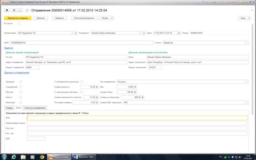Open the Контрагент lookup magnifier icon
This screenshot has width=256, height=160.
click(144, 33)
